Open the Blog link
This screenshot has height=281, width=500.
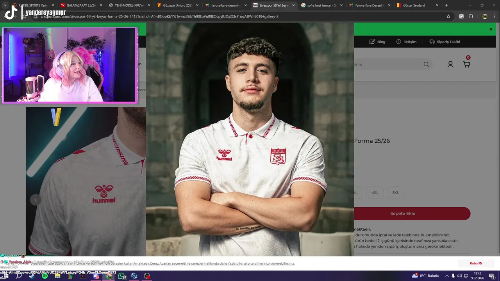click(377, 42)
